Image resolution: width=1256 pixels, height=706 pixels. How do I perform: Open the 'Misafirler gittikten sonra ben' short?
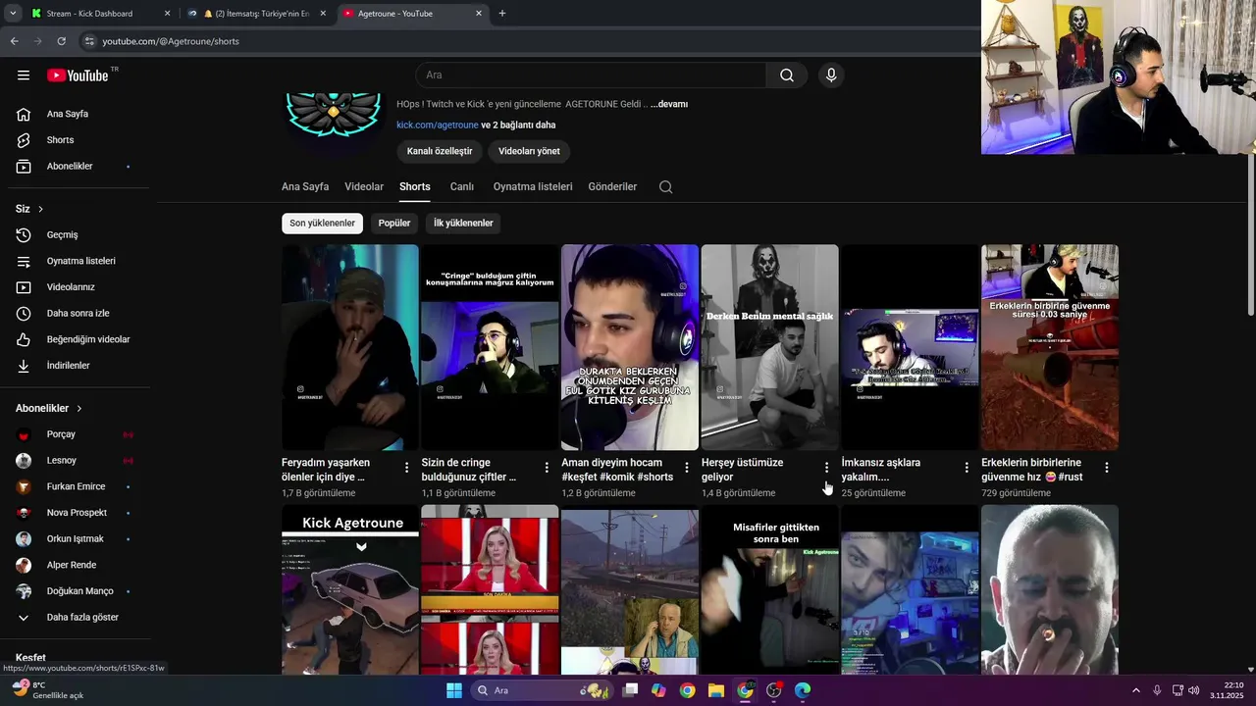point(769,589)
